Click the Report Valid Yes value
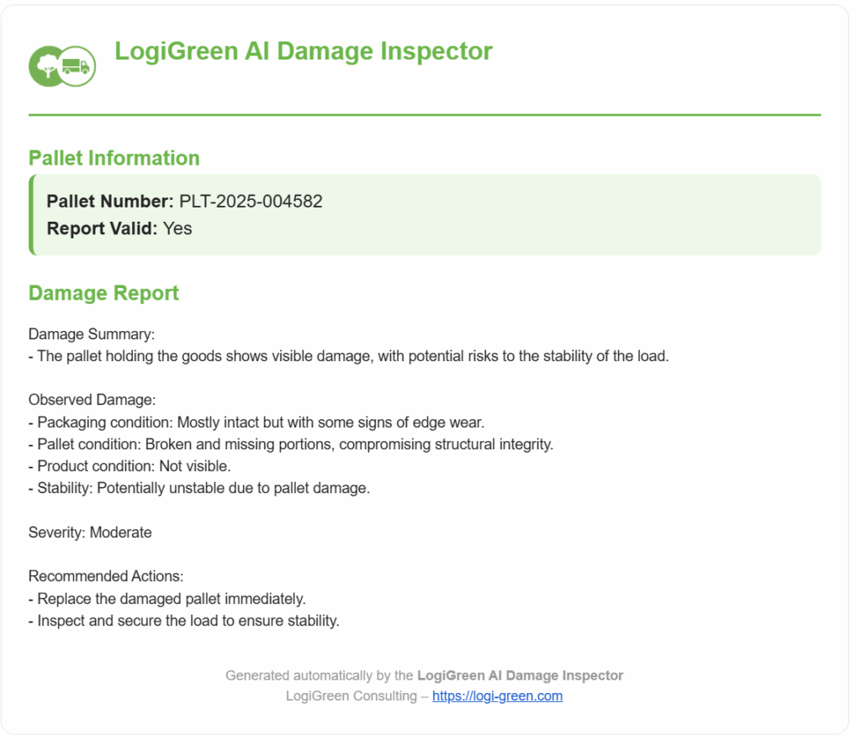 [x=177, y=228]
